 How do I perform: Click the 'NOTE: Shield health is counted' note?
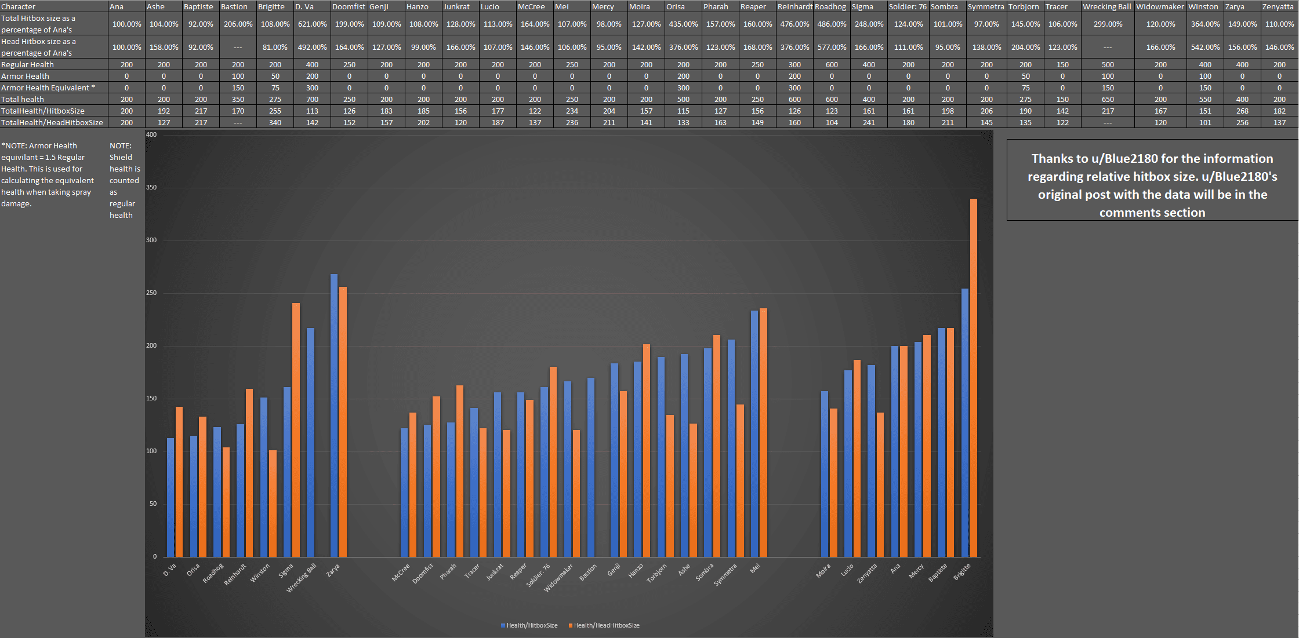pos(125,180)
